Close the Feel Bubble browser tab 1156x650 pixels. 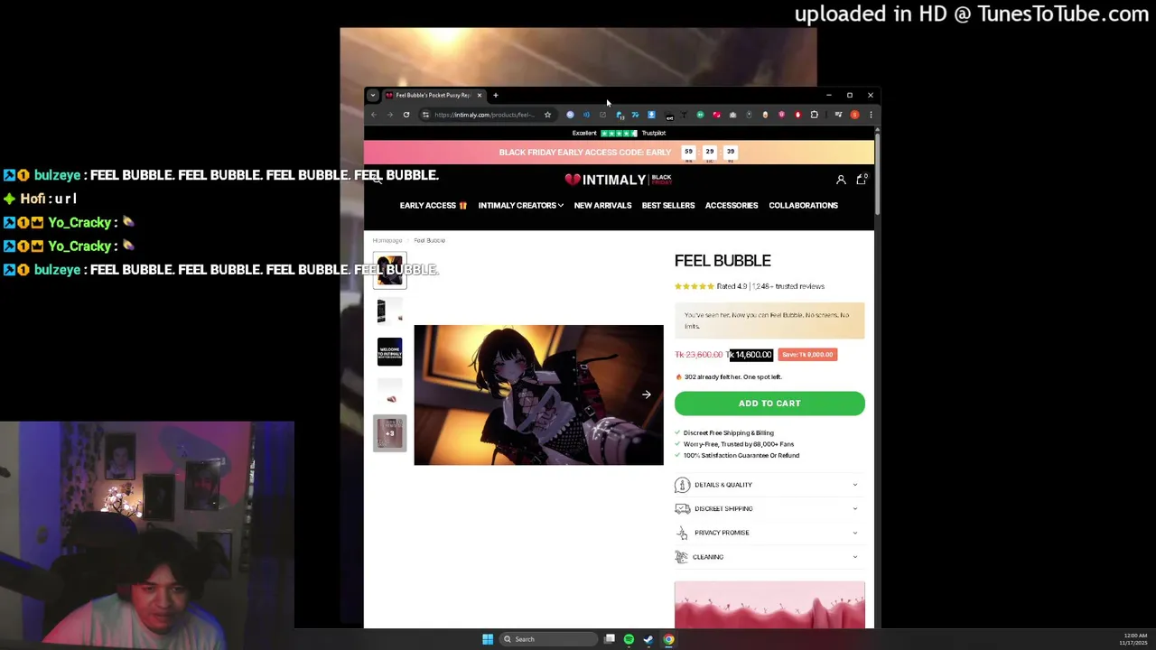point(480,95)
